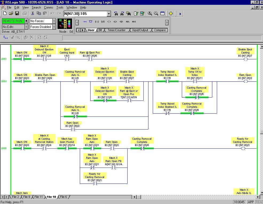This screenshot has width=263, height=204.
Task: Open the Comms menu
Action: [x=49, y=7]
